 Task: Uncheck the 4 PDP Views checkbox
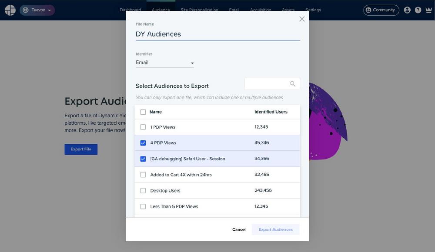[x=143, y=143]
